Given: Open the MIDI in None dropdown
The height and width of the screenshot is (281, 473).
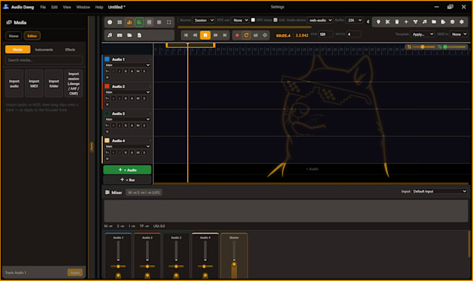Looking at the screenshot, I should (x=459, y=34).
